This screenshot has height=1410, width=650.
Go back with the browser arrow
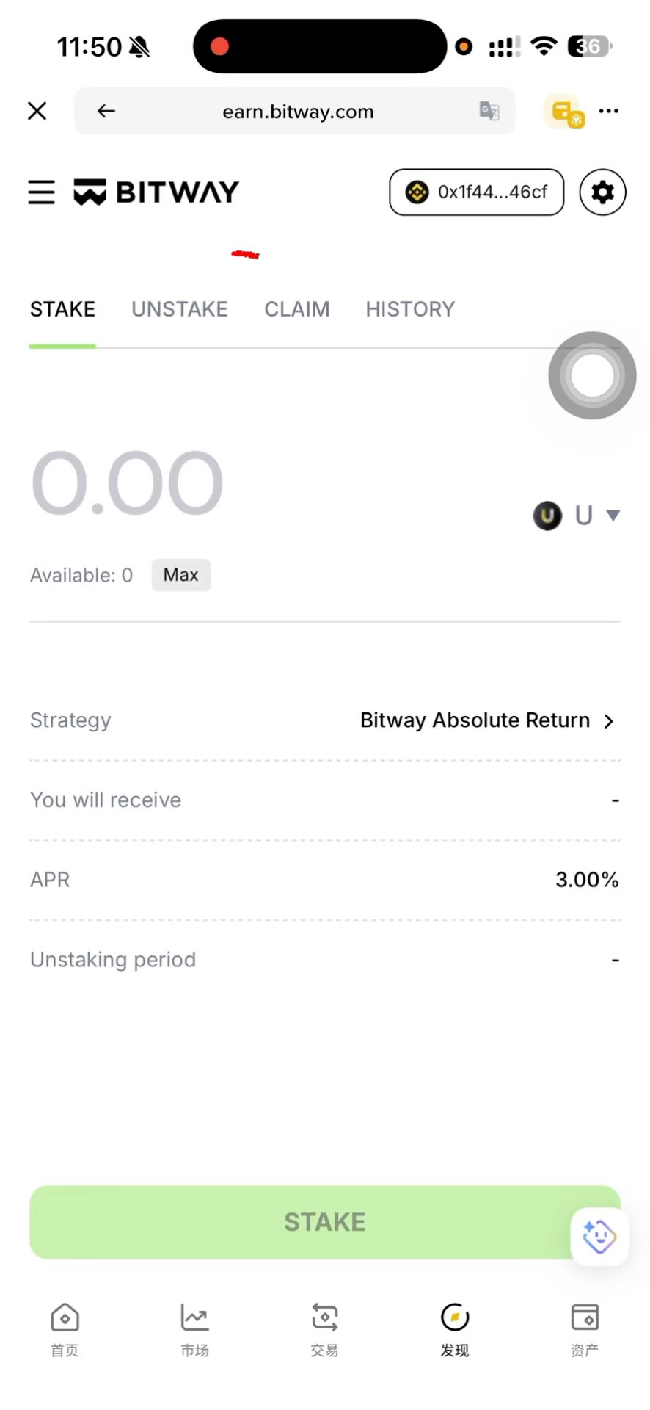pyautogui.click(x=106, y=111)
